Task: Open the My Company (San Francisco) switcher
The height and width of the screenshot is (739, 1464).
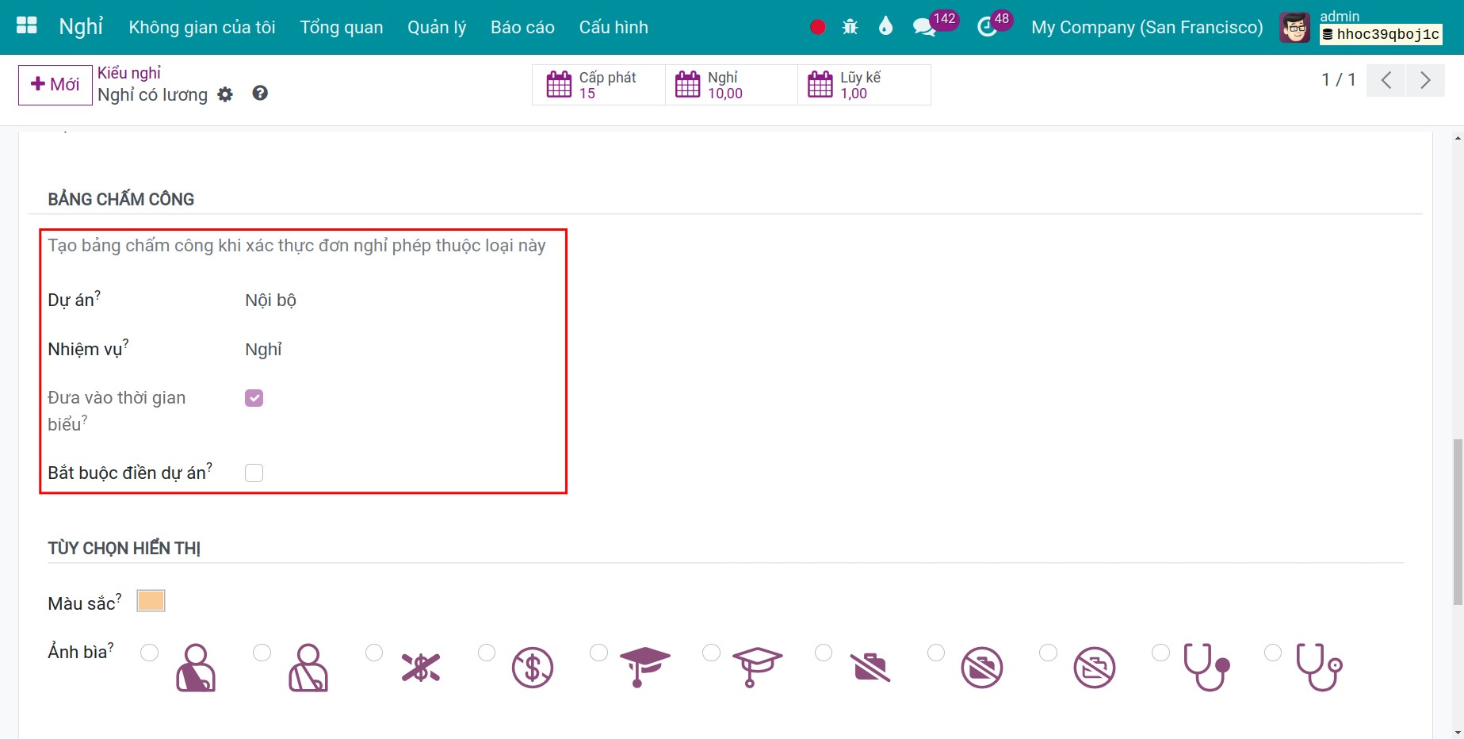Action: point(1147,27)
